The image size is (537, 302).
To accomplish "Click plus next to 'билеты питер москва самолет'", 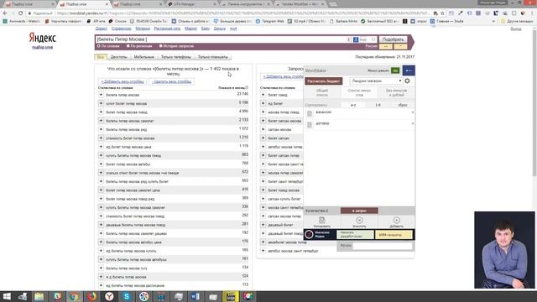I will pyautogui.click(x=101, y=121).
